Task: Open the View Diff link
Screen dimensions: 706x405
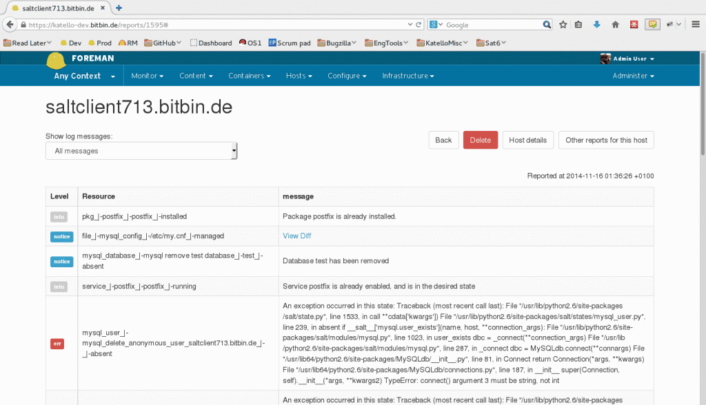Action: (x=296, y=236)
